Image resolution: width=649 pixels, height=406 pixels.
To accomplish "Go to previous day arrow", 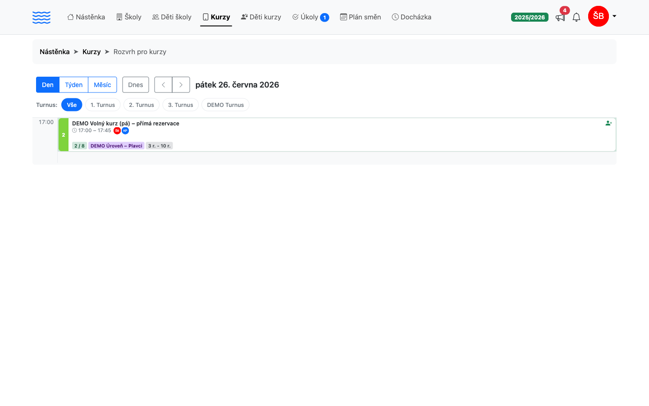I will click(163, 85).
